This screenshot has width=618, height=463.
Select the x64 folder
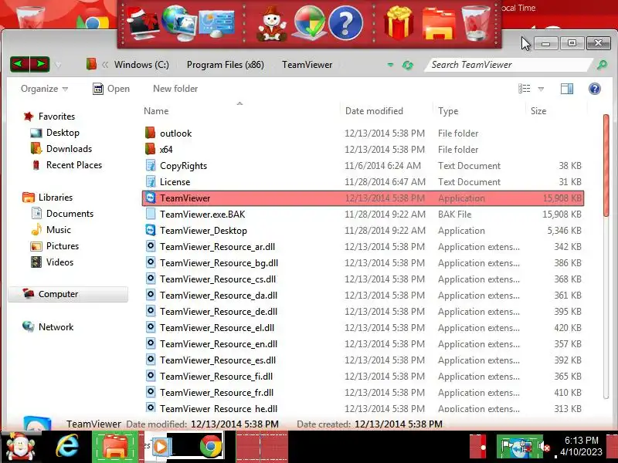coord(362,149)
